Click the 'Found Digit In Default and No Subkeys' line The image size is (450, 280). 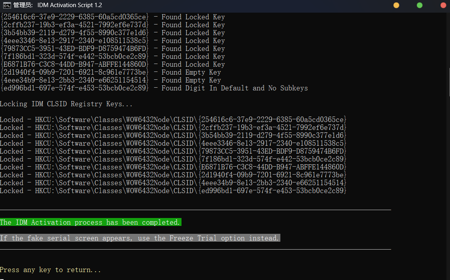154,88
